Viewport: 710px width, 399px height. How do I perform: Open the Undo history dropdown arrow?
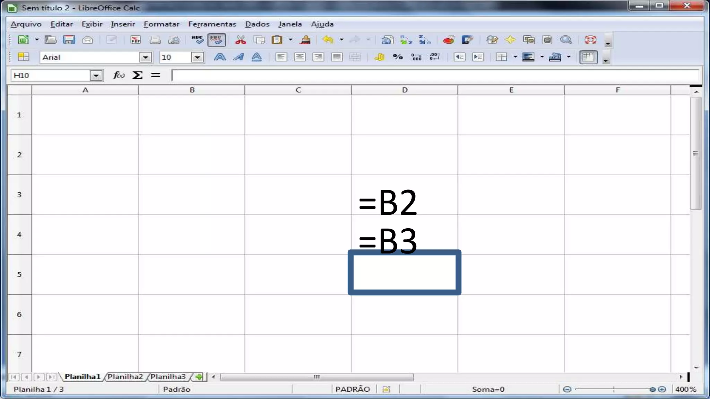tap(341, 40)
